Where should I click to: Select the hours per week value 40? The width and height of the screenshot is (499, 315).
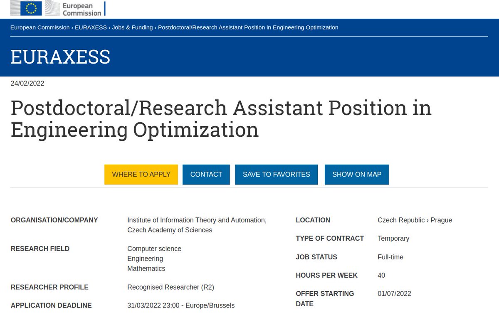381,276
